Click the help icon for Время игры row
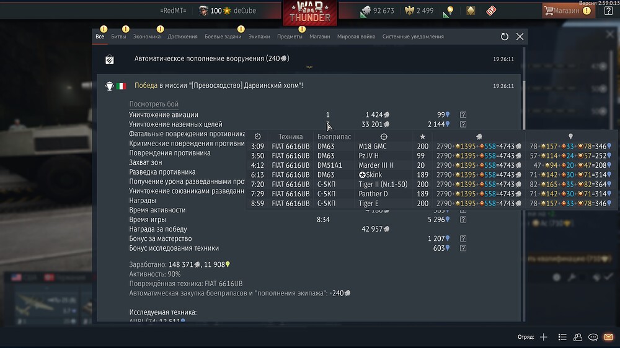This screenshot has width=620, height=348. tap(463, 219)
